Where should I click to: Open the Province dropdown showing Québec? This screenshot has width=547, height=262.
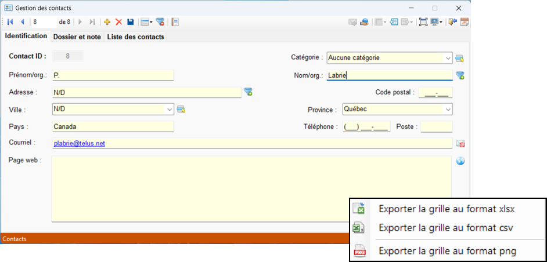click(x=447, y=109)
